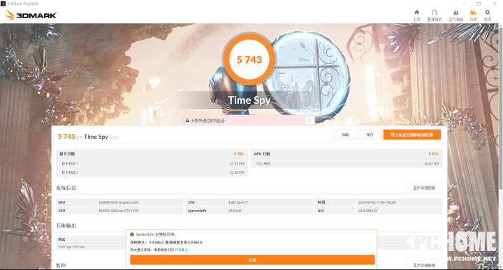The image size is (503, 270).
Task: Click the Load (加载) button
Action: point(345,135)
